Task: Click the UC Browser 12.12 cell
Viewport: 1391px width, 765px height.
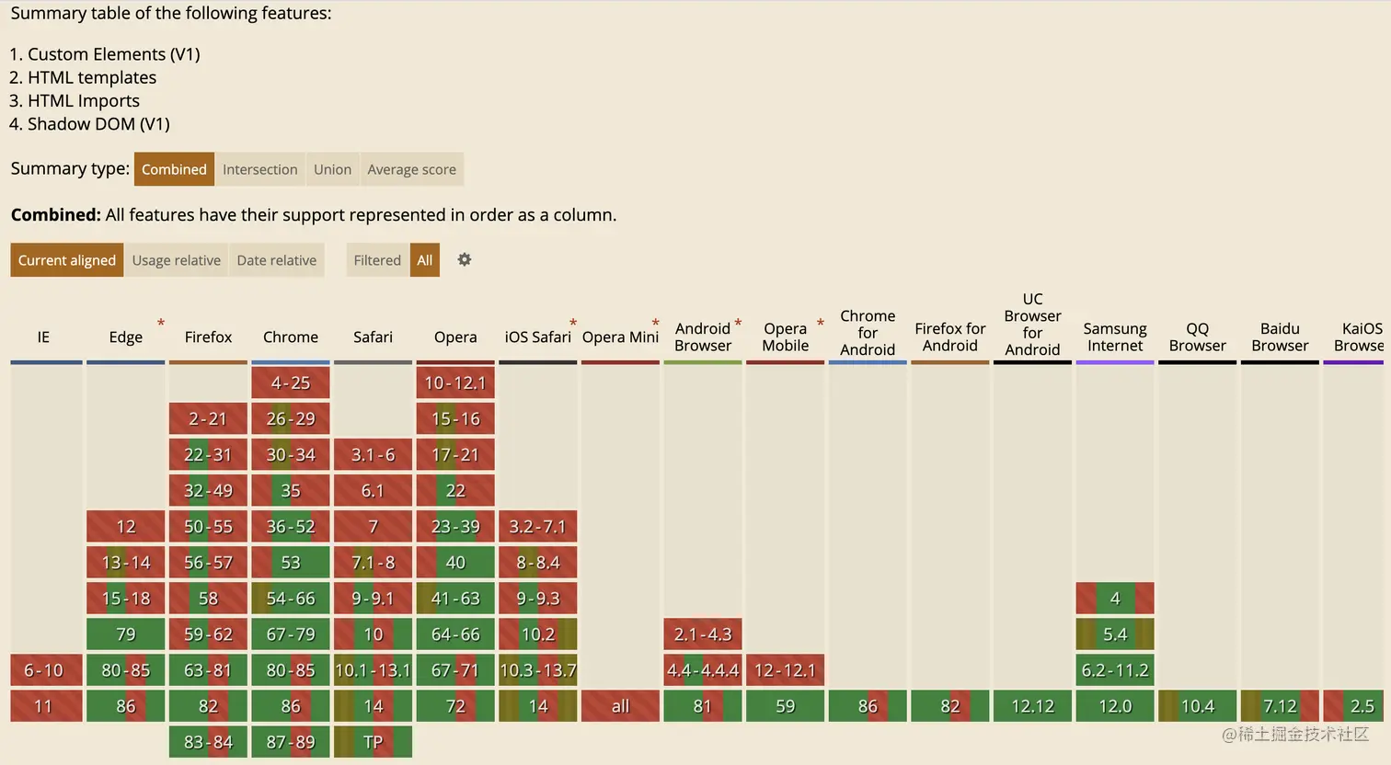Action: coord(1032,706)
